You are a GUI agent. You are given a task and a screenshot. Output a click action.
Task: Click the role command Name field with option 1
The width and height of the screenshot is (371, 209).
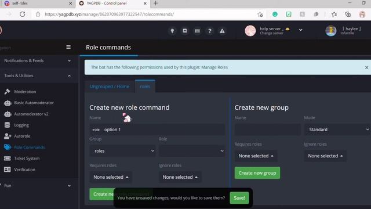point(157,129)
